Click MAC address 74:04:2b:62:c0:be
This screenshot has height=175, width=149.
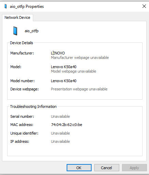click(x=67, y=125)
